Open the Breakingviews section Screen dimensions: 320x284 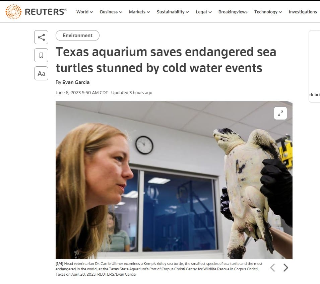[233, 12]
